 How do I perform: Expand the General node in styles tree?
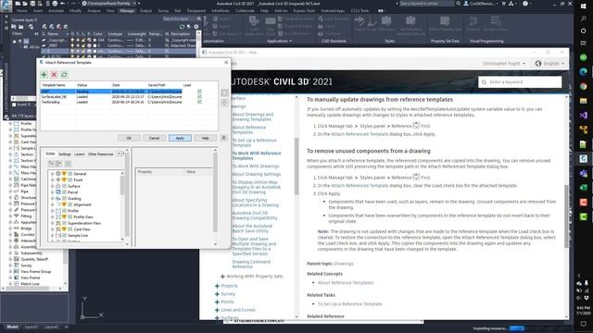[52, 174]
